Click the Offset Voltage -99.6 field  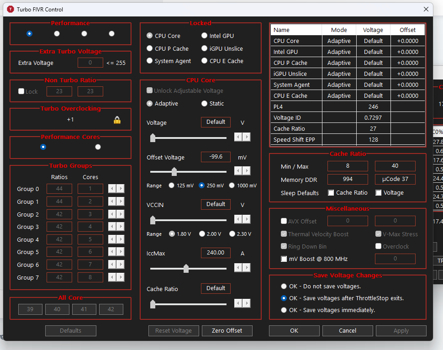(x=216, y=157)
